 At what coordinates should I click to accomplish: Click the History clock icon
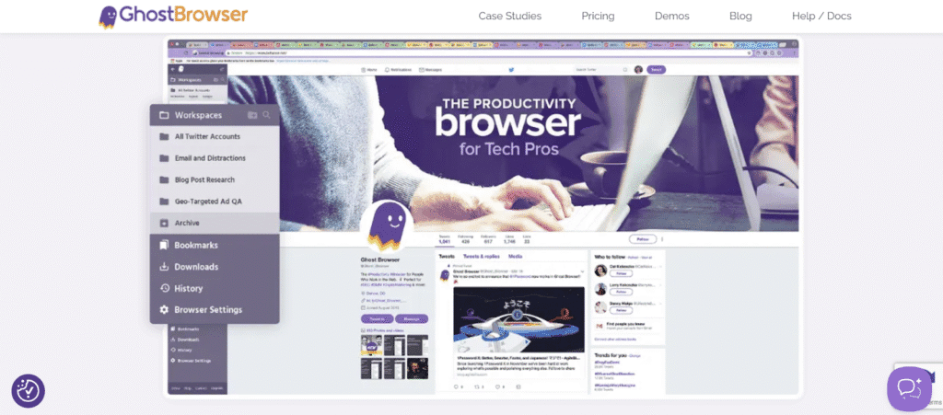164,288
